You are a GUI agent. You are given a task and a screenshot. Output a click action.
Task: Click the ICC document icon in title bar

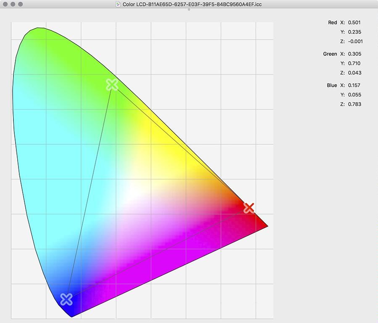tap(118, 4)
